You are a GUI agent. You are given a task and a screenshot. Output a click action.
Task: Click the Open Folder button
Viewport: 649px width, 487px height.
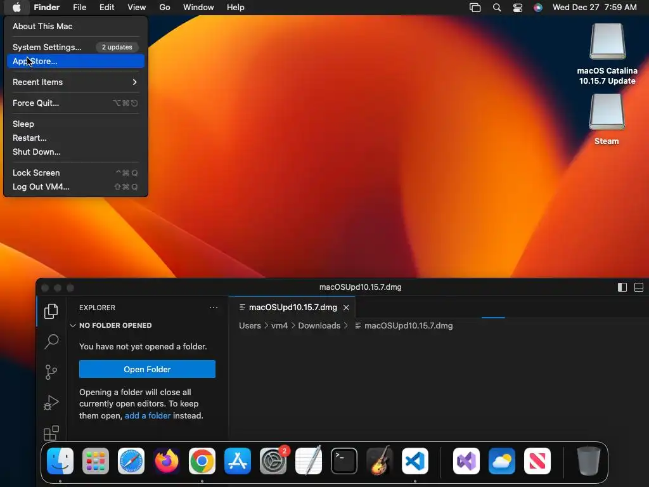pyautogui.click(x=147, y=369)
